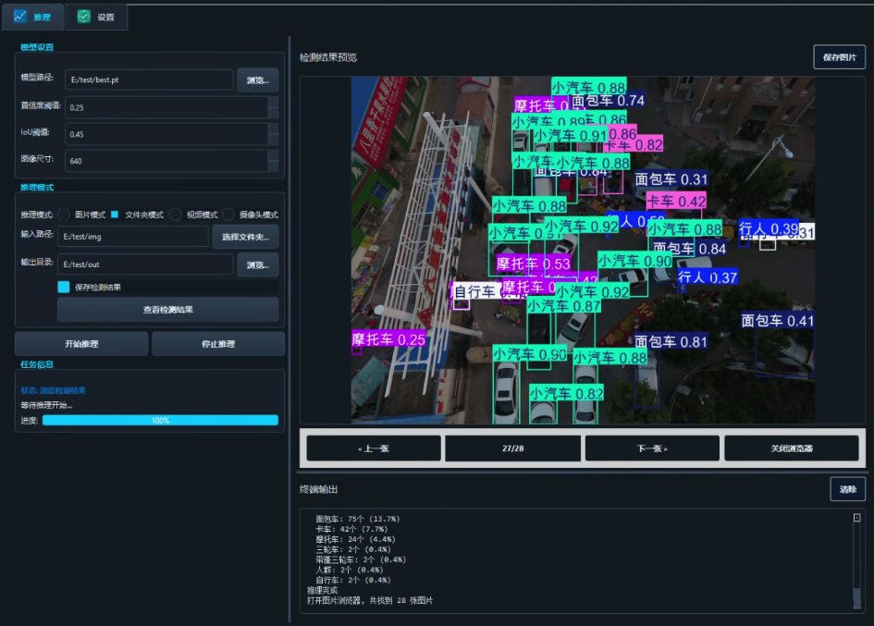Click the 卡车: 42个 (7.7%) line
Viewport: 874px width, 626px height.
[351, 529]
